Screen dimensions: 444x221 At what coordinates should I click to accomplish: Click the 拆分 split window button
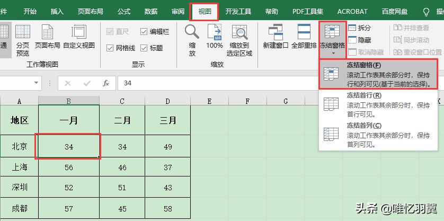point(359,28)
